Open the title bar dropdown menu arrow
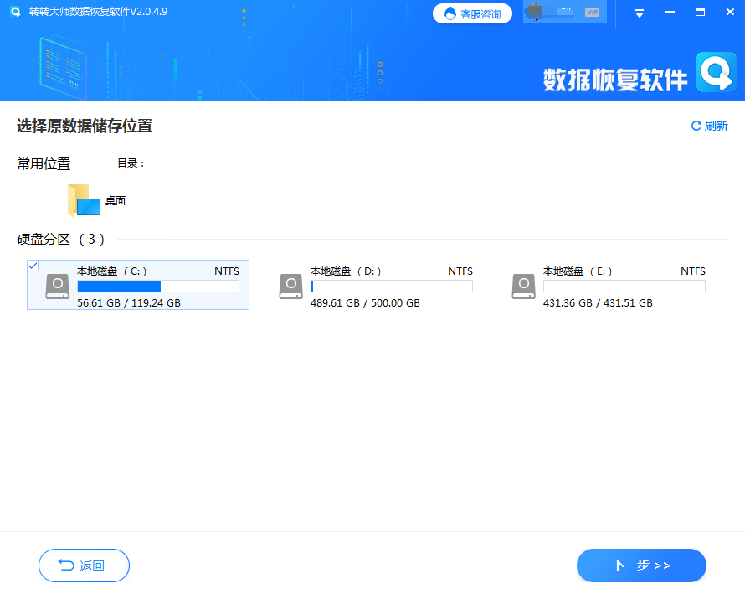The image size is (745, 599). click(640, 13)
